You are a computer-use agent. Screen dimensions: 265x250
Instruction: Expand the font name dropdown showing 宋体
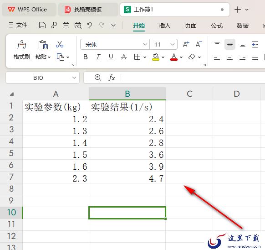click(145, 44)
